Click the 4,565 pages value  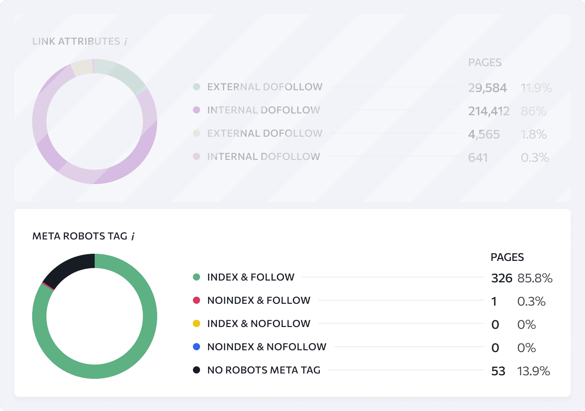click(x=484, y=134)
